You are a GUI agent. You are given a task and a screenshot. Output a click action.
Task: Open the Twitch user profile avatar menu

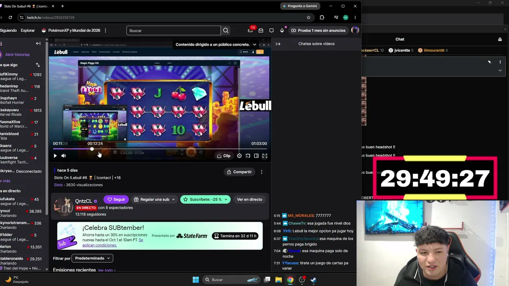point(355,30)
